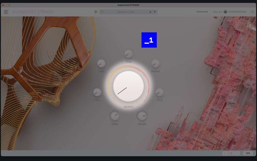Open the hamburger main menu
Screen dimensions: 257x161
coord(6,12)
